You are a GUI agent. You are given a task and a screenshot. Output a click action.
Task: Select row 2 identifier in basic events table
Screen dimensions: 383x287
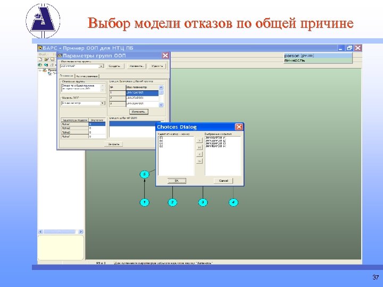(x=142, y=98)
